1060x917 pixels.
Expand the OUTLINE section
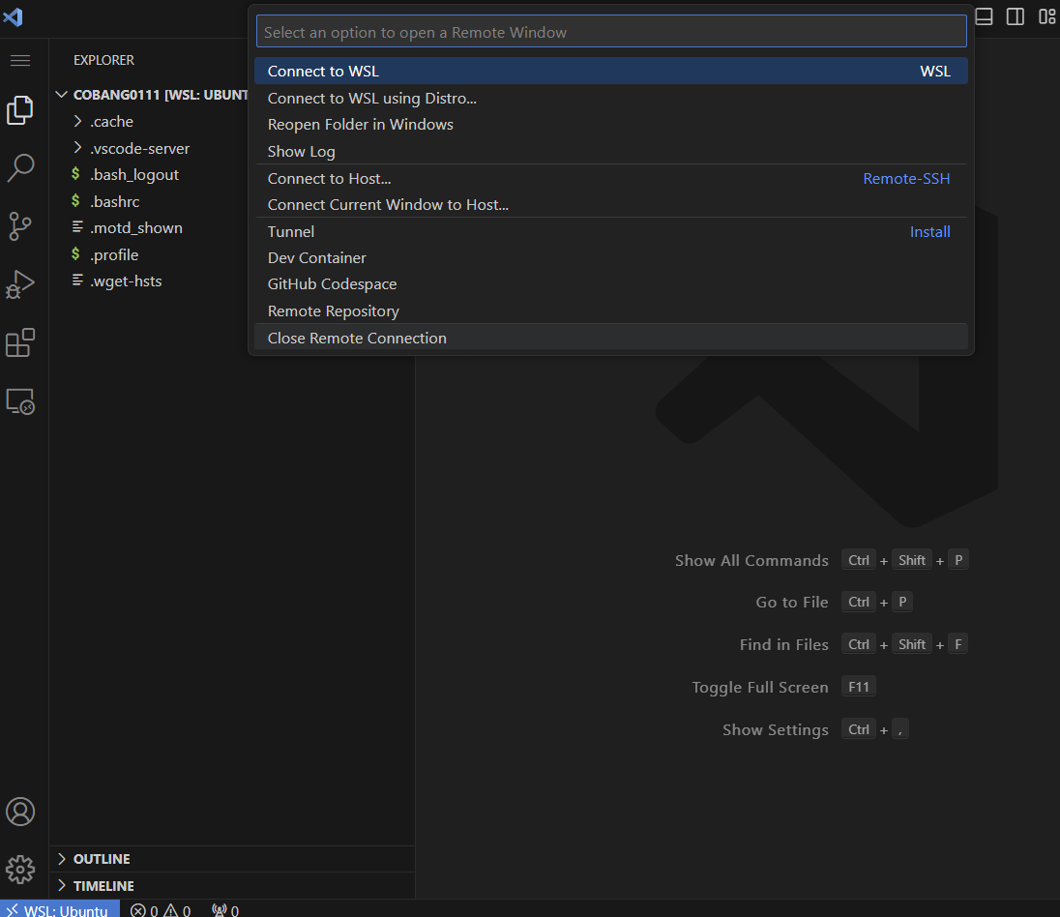pyautogui.click(x=232, y=859)
